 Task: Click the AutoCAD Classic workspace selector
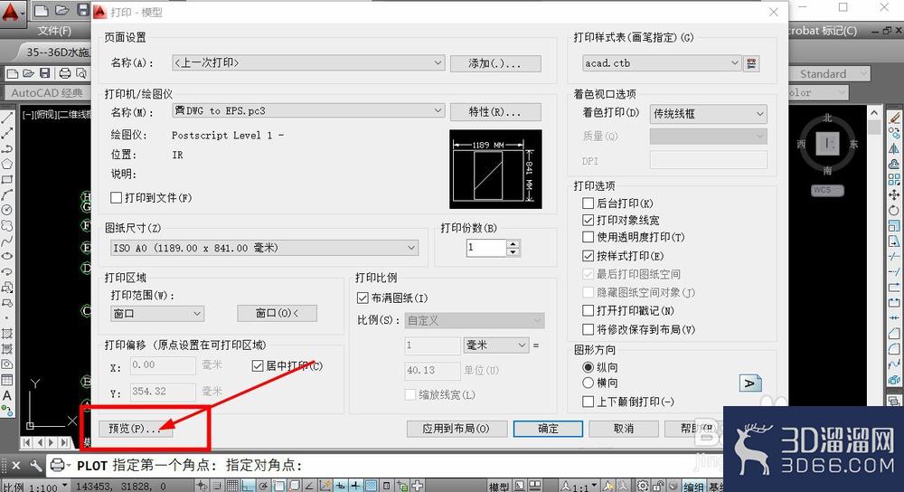tap(47, 92)
